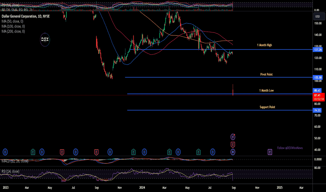Click the purple star marker at Sep 2024
This screenshot has width=326, height=192.
pyautogui.click(x=233, y=152)
